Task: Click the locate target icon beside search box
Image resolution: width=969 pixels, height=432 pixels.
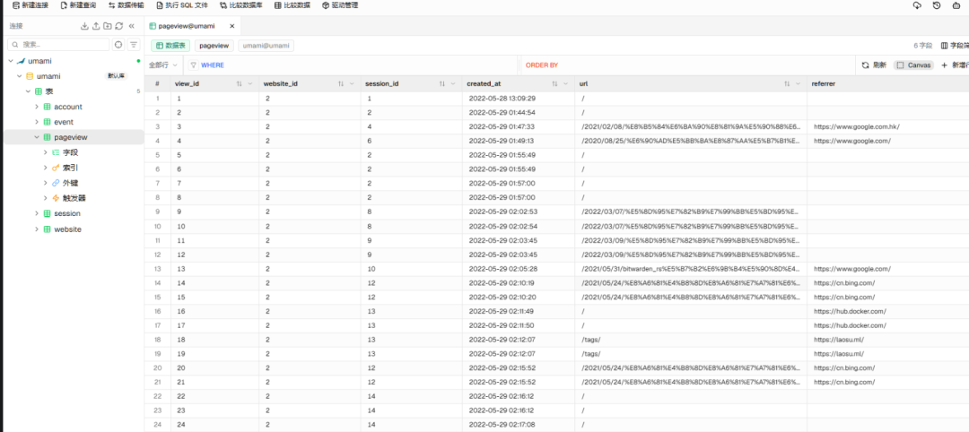Action: click(118, 45)
